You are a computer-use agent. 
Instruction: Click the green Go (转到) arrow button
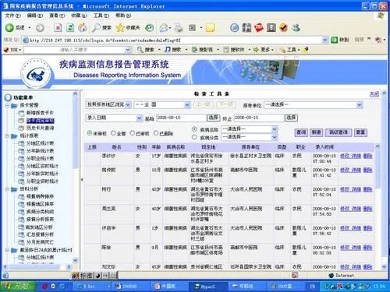(334, 40)
